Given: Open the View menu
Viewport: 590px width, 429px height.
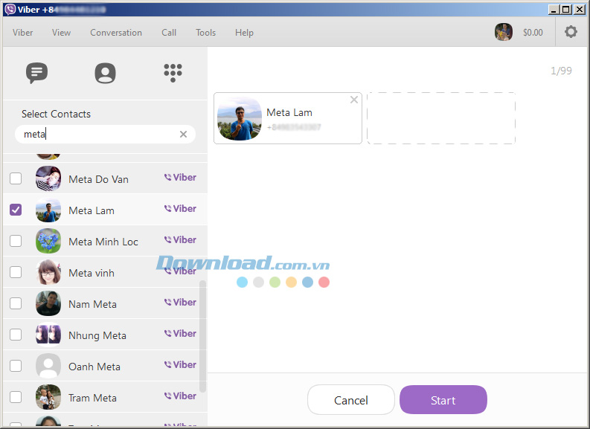Looking at the screenshot, I should point(61,33).
